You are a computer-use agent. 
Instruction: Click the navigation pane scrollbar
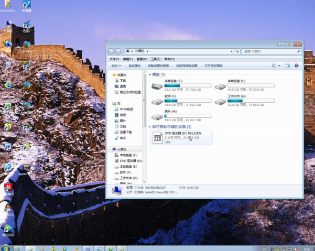coord(144,101)
